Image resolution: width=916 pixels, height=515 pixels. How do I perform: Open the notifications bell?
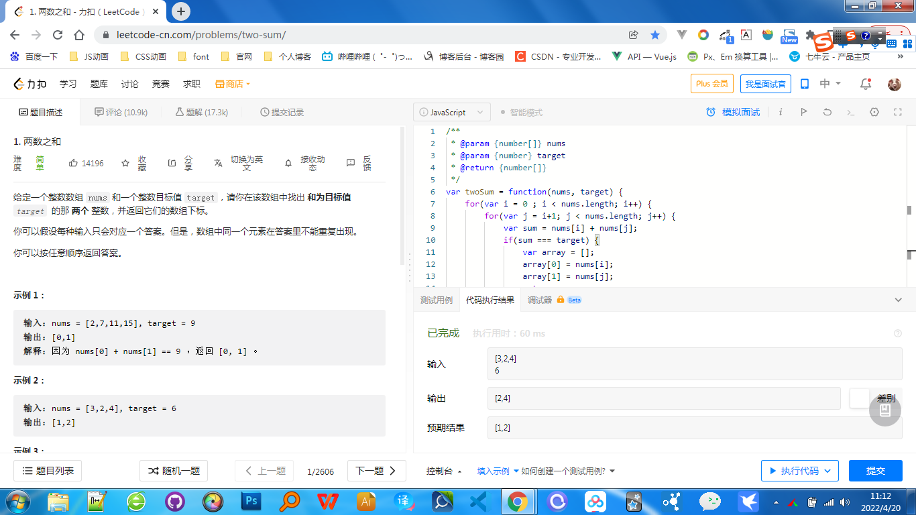pos(866,84)
